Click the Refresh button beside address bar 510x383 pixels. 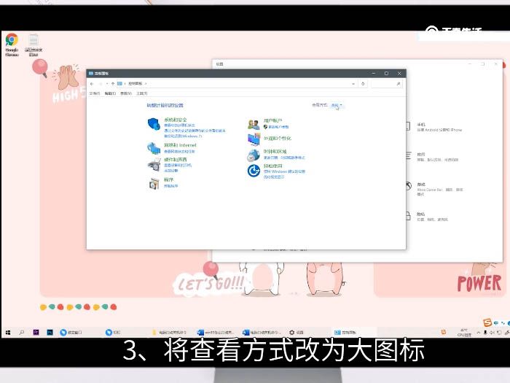tap(363, 84)
